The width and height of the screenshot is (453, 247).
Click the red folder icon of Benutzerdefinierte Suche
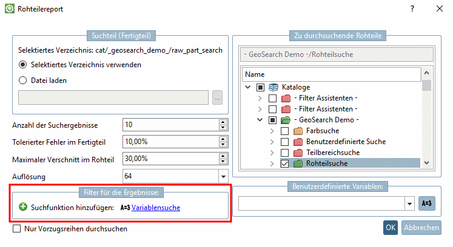tap(298, 142)
